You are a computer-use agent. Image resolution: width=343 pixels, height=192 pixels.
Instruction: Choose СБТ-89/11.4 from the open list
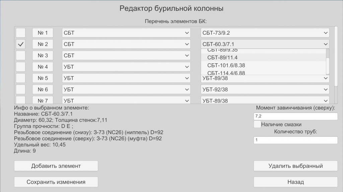[222, 57]
